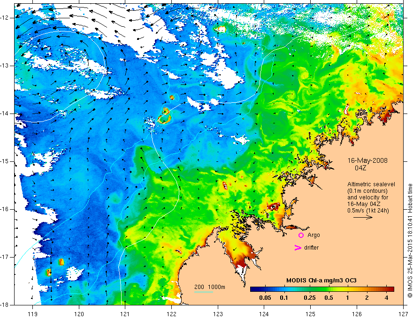Viewport: 413px width, 319px height.
Task: Click the latitude -13 axis label
Action: point(5,66)
